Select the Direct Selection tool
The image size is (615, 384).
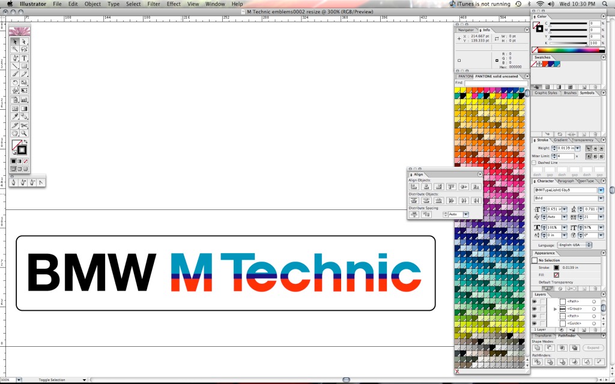click(24, 41)
